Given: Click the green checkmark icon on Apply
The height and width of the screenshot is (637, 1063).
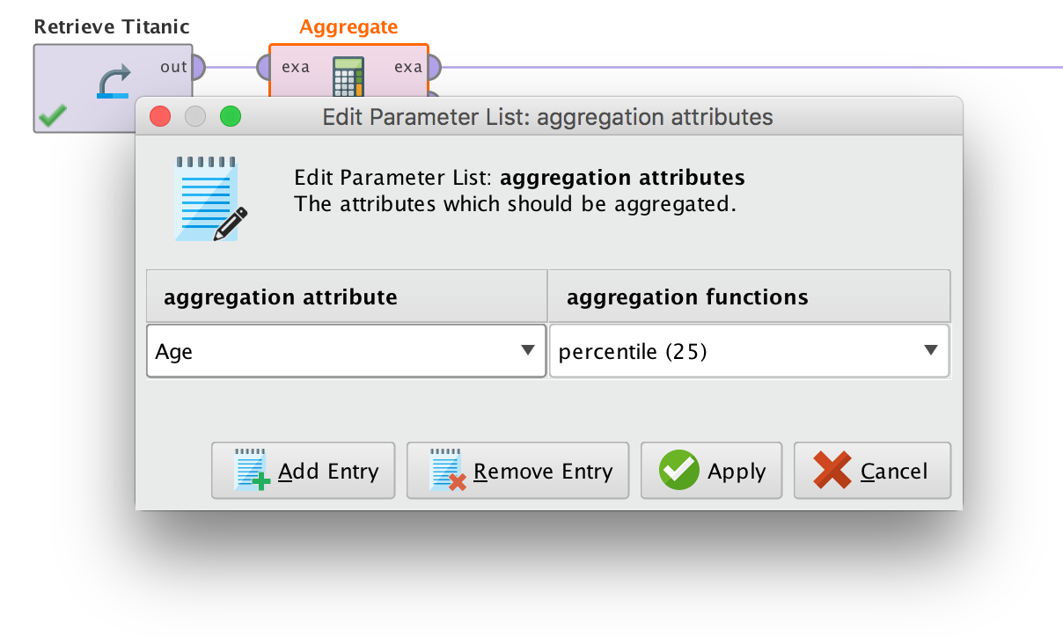Looking at the screenshot, I should (x=679, y=471).
